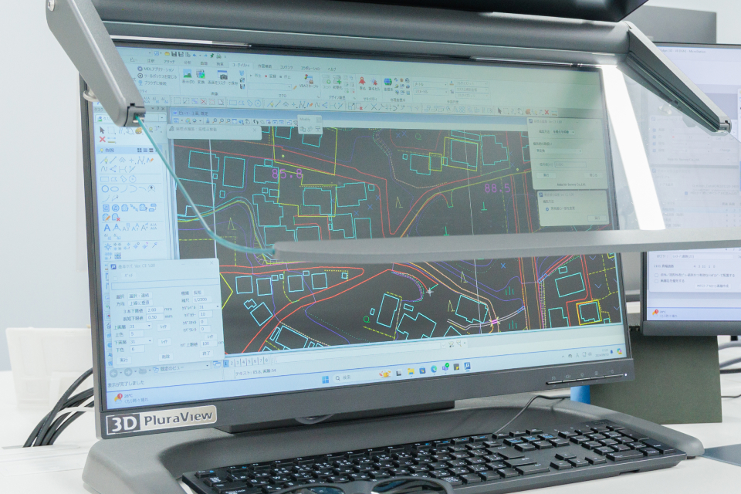The width and height of the screenshot is (741, 494).
Task: Click 終了 in the 上画層 dialog
Action: click(x=206, y=353)
